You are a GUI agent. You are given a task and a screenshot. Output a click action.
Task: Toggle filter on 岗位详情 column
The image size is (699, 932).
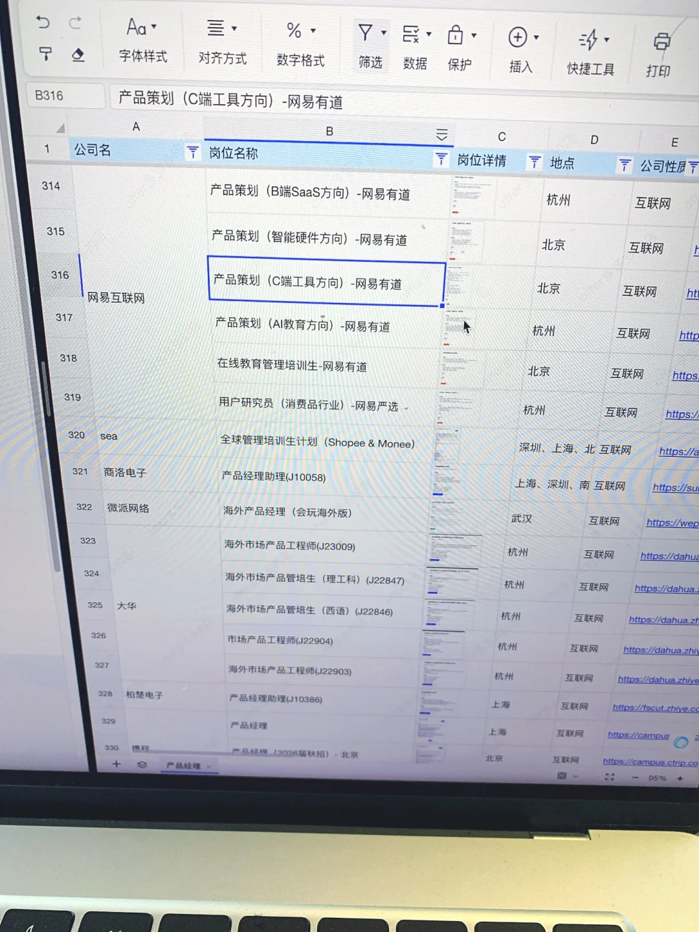click(535, 162)
